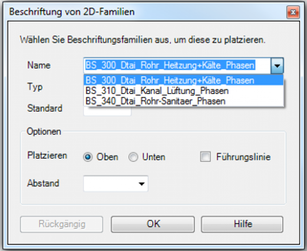This screenshot has width=307, height=251.
Task: Click the dialog title bar text
Action: (x=72, y=12)
